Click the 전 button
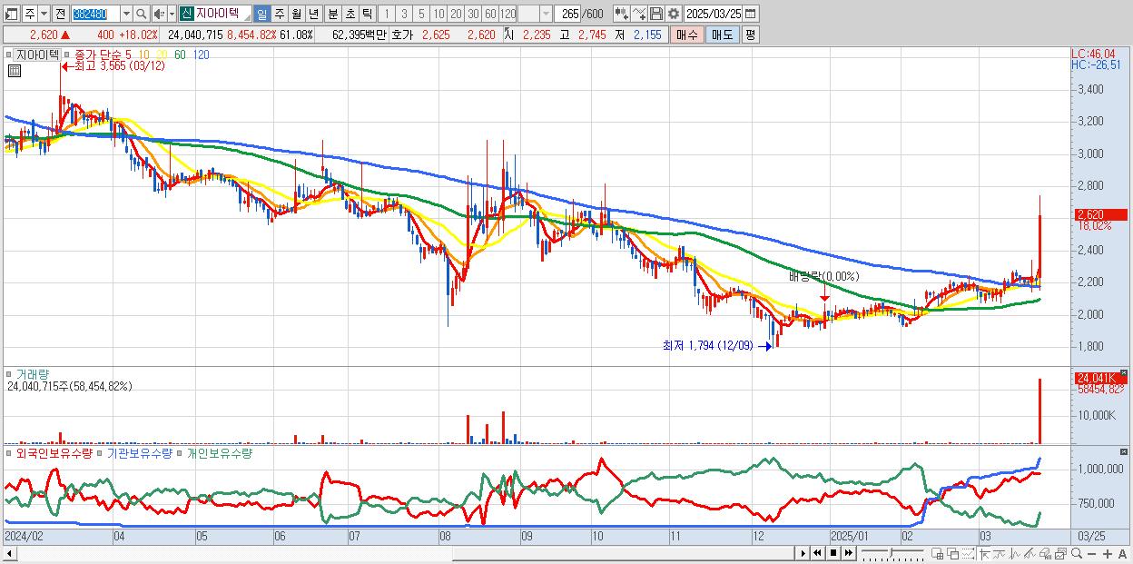The width and height of the screenshot is (1133, 564). pos(61,14)
